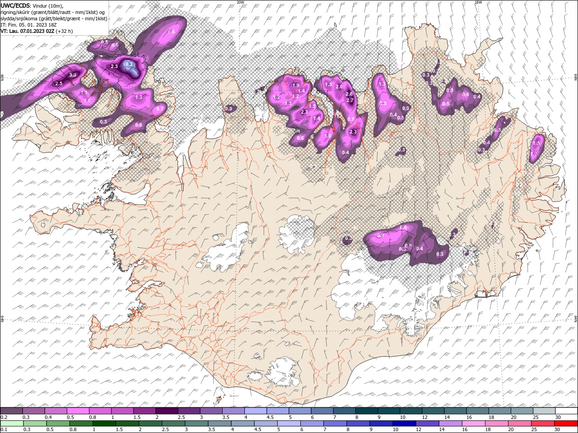Click the UWC/ECDS title in the header box
This screenshot has width=578, height=433.
pyautogui.click(x=15, y=5)
